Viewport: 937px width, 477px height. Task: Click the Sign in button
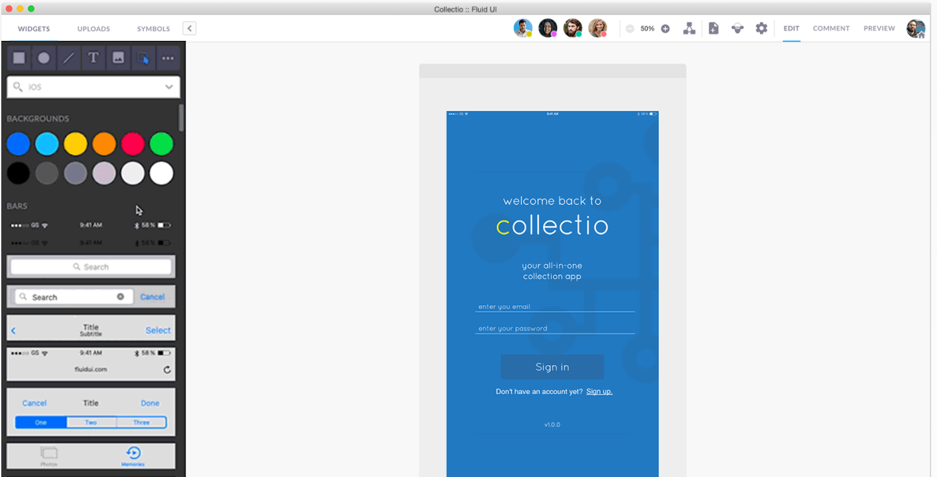click(552, 367)
